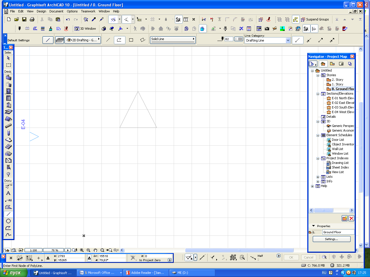Expand the Help node in Navigator

(x=312, y=186)
